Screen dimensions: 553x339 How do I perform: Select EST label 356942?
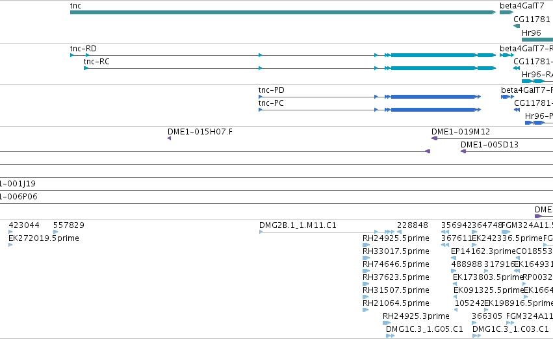coord(456,225)
